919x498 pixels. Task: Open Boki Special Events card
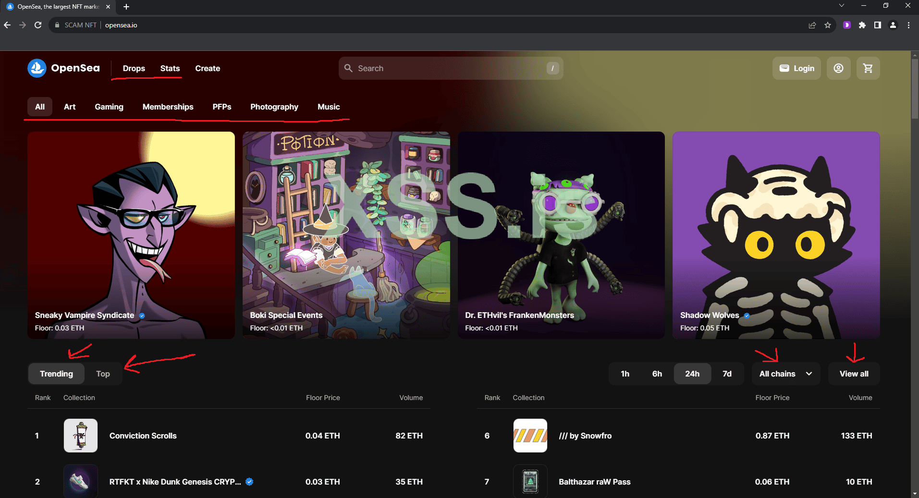coord(346,235)
